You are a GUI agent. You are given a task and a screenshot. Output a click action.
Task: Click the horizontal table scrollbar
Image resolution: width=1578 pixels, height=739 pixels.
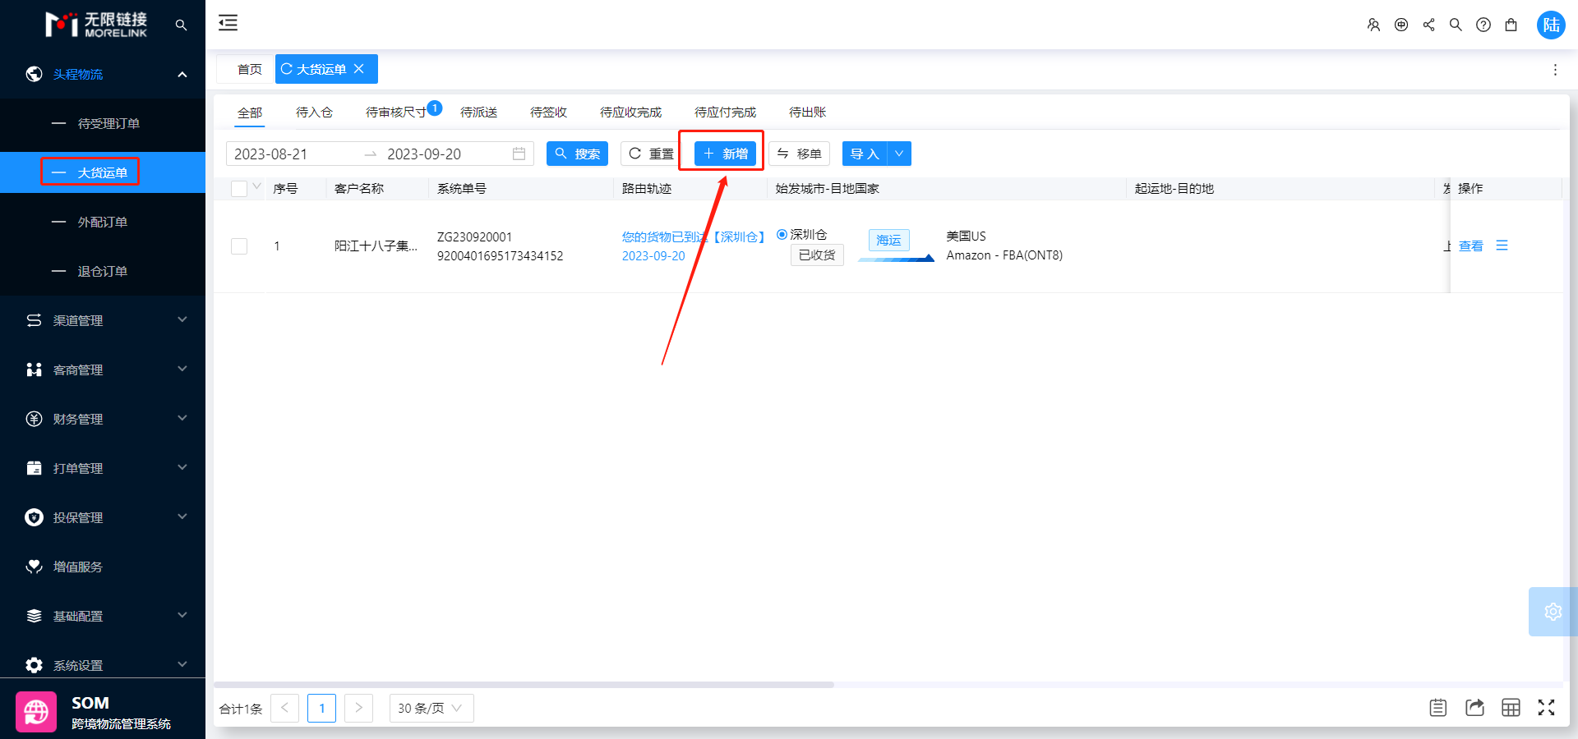pos(524,684)
